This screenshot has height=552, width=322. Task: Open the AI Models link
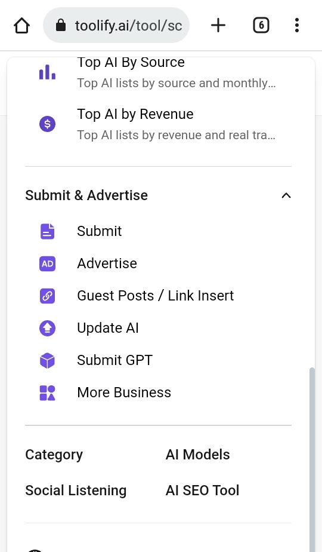click(197, 455)
